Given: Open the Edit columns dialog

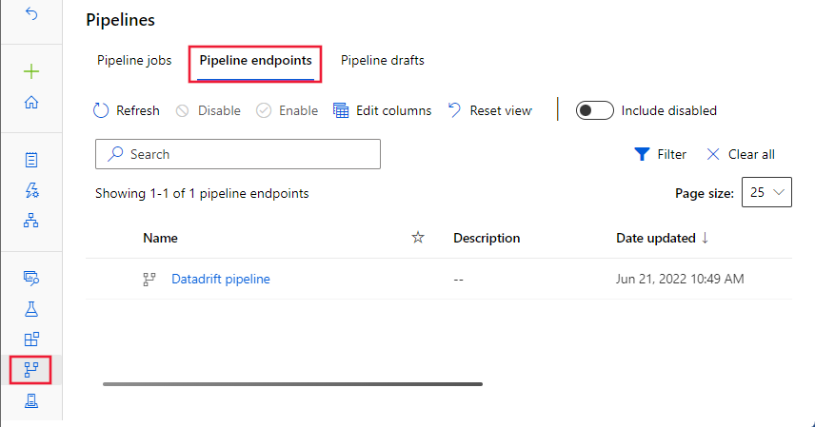Looking at the screenshot, I should [x=383, y=110].
